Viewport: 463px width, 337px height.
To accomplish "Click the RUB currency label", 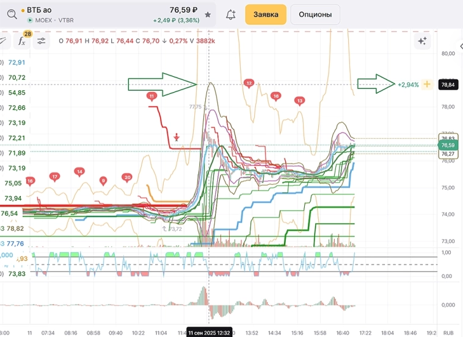I will click(449, 333).
